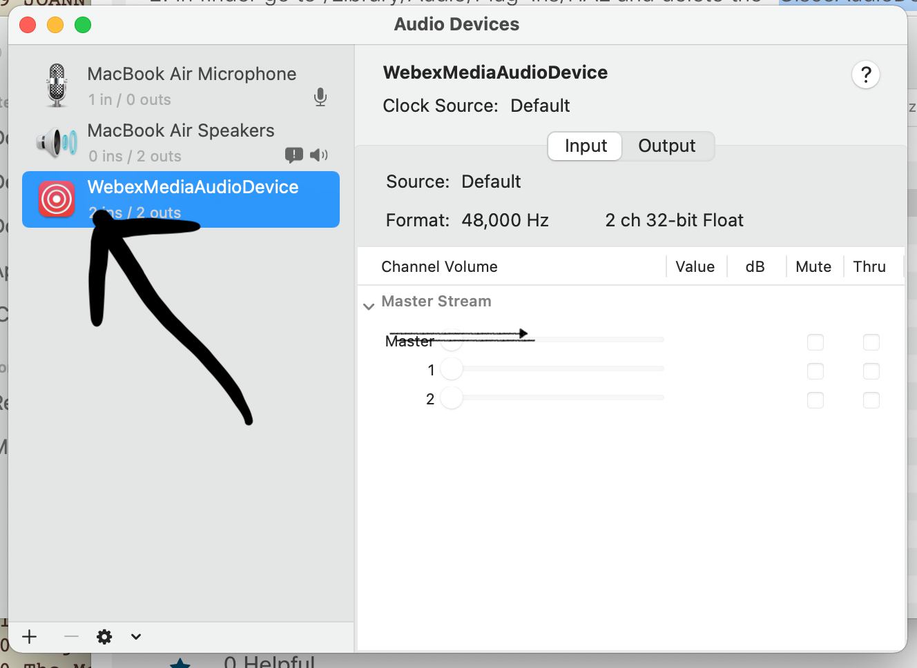Click the MacBook Air Microphone device icon

[x=57, y=86]
